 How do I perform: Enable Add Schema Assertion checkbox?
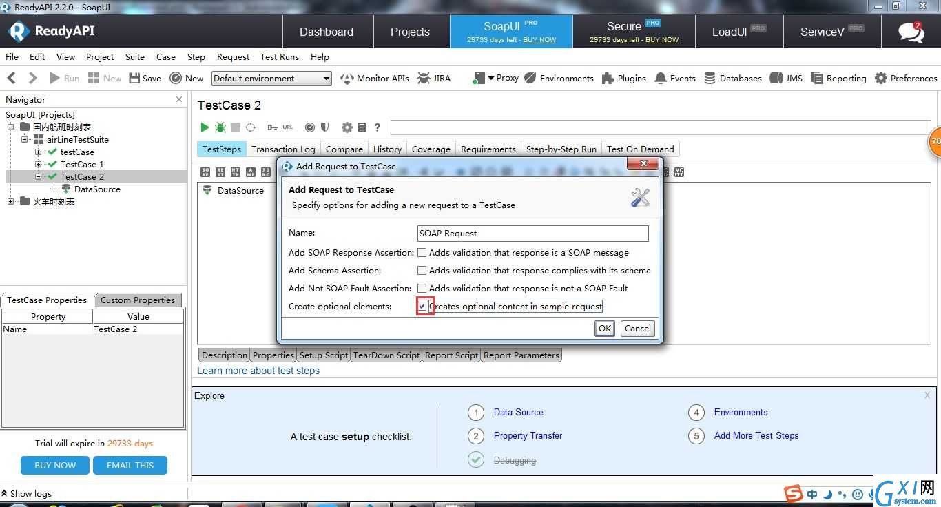422,271
